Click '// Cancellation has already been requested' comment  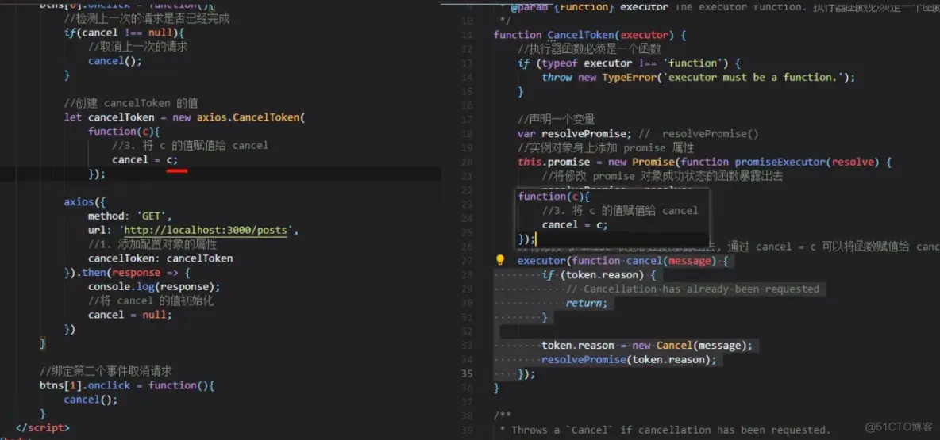coord(692,289)
